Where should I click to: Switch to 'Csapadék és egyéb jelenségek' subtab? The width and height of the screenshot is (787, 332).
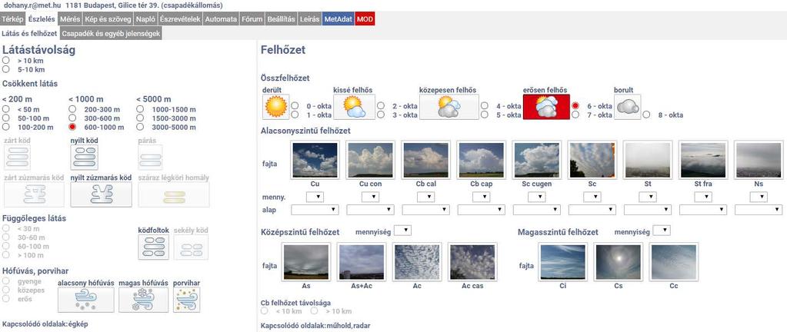click(x=111, y=33)
